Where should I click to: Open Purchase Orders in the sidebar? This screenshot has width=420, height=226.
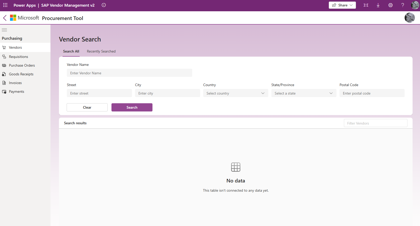(x=25, y=65)
